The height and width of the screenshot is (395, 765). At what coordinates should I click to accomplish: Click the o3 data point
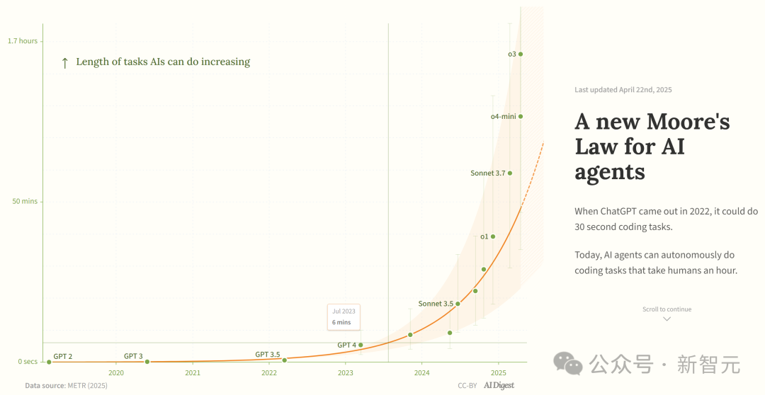pos(520,54)
